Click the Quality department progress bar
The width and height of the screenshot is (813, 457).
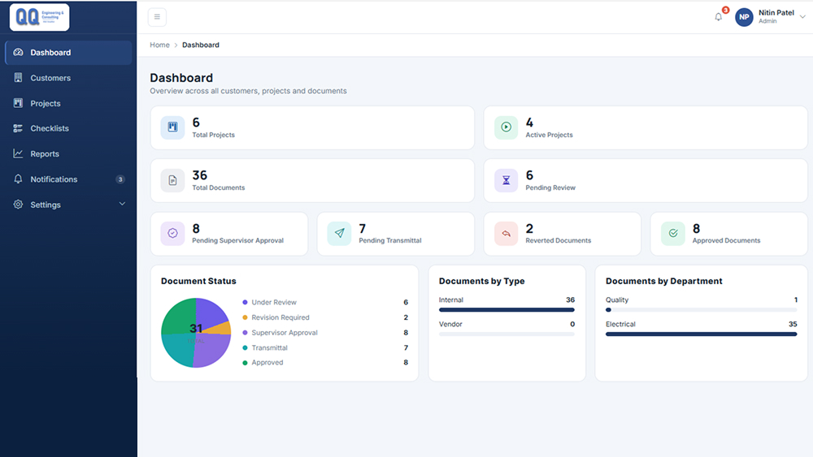pos(701,310)
